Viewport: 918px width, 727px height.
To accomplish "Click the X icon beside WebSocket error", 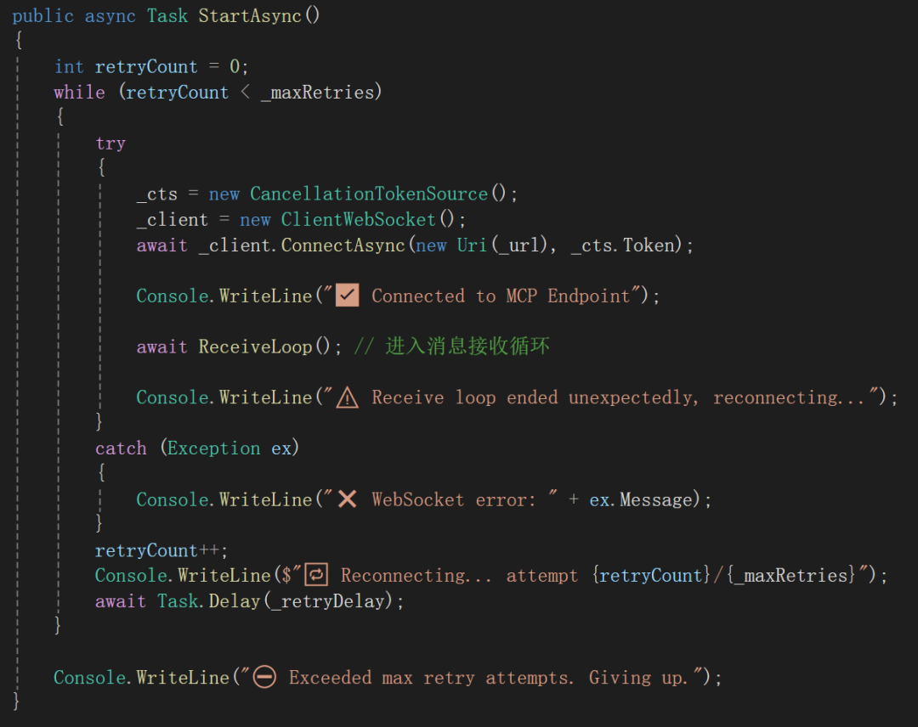I will [x=346, y=499].
